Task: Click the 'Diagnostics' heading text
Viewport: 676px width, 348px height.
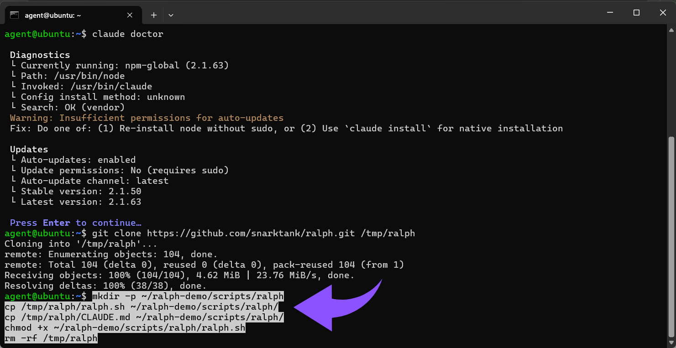Action: click(40, 55)
